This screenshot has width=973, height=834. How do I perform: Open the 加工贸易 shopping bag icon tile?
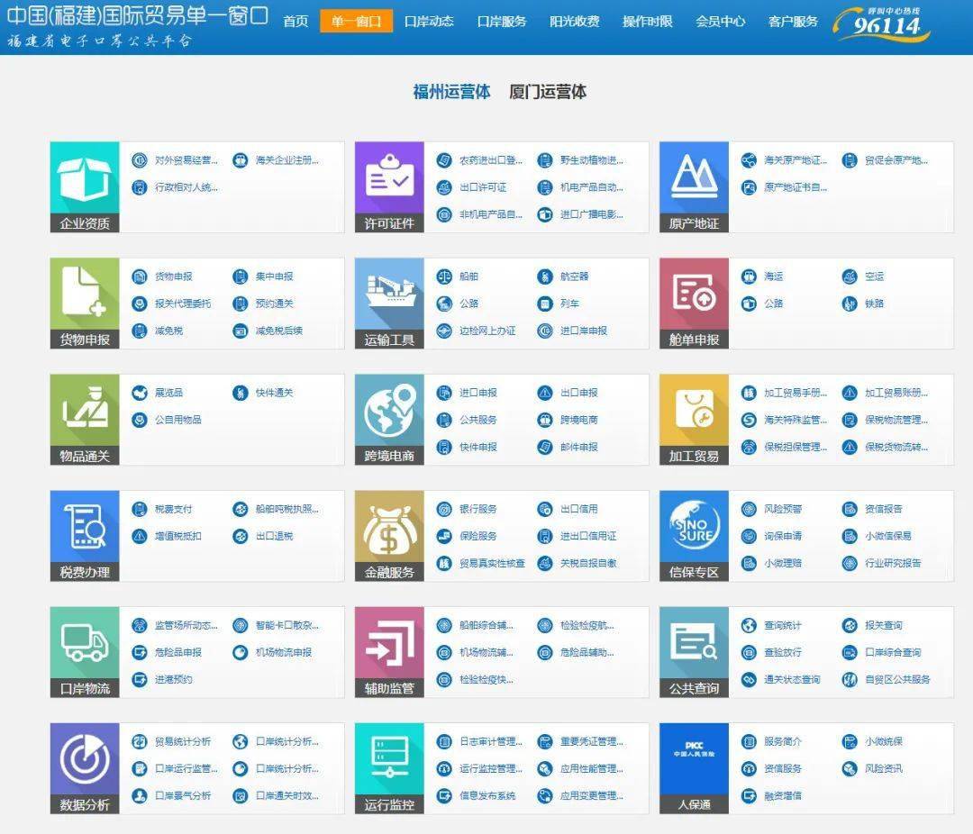tap(694, 420)
